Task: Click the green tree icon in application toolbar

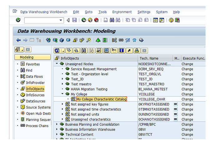Action: click(98, 40)
